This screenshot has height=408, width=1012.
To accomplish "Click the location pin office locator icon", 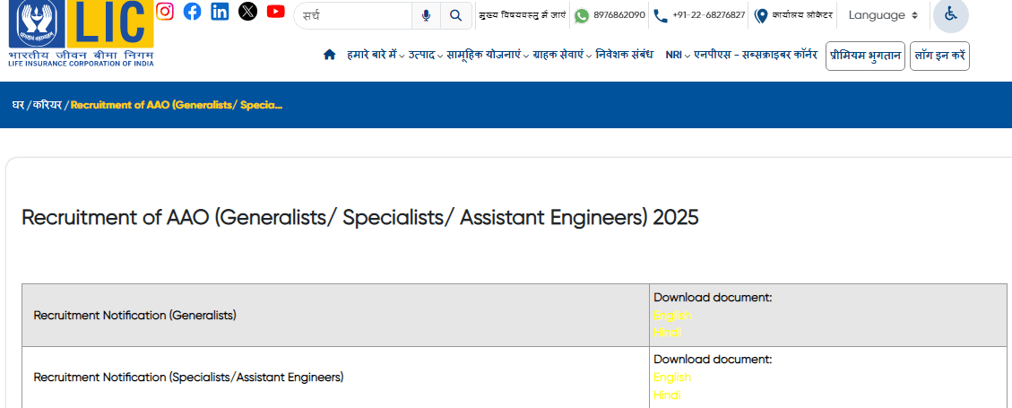I will [761, 15].
